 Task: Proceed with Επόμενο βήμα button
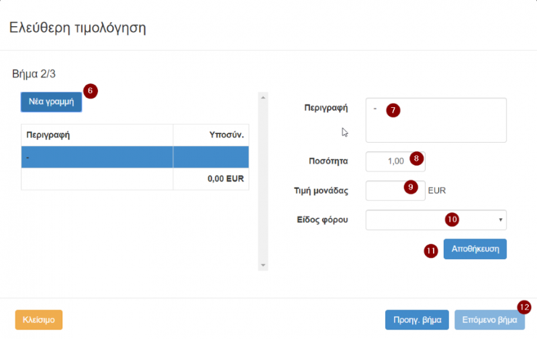489,320
